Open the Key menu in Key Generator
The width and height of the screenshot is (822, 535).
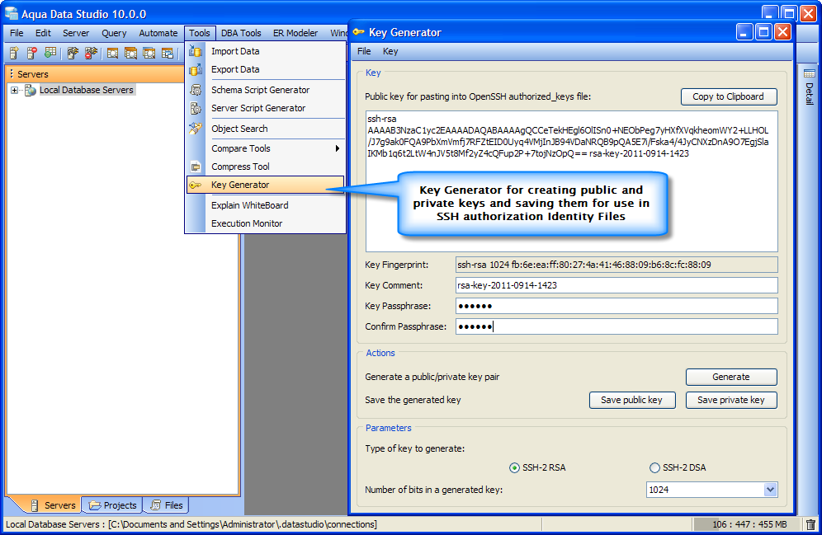coord(390,51)
